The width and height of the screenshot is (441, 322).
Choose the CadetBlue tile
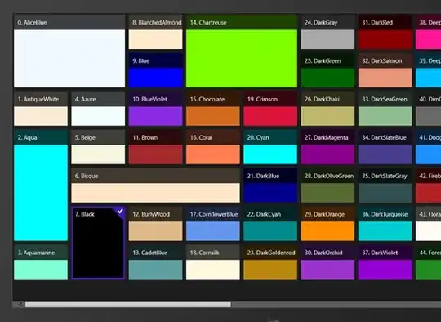pos(155,262)
